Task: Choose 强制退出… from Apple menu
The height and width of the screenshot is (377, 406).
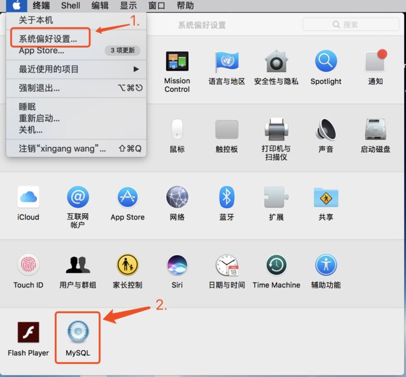Action: pyautogui.click(x=76, y=88)
